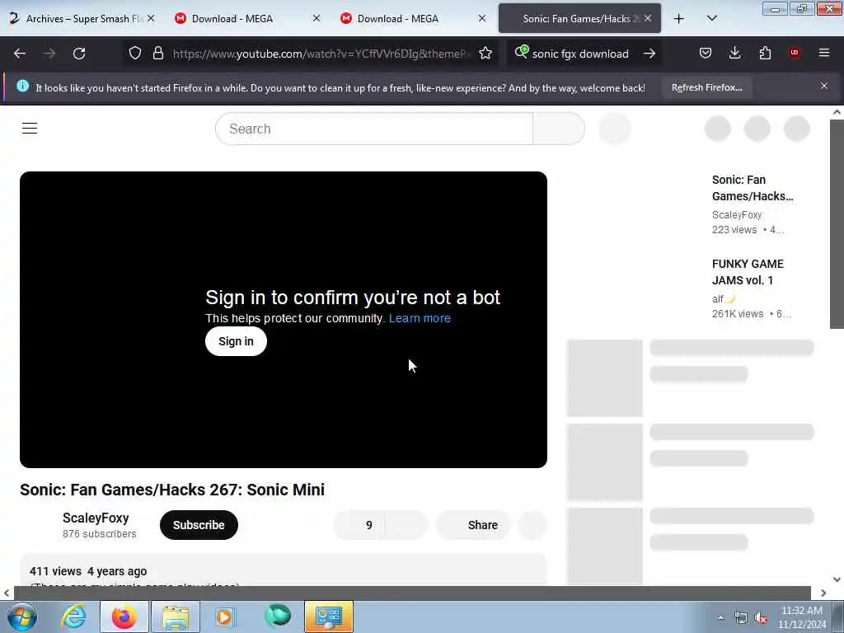Click the horizontal scrollbar right arrow

pos(823,593)
